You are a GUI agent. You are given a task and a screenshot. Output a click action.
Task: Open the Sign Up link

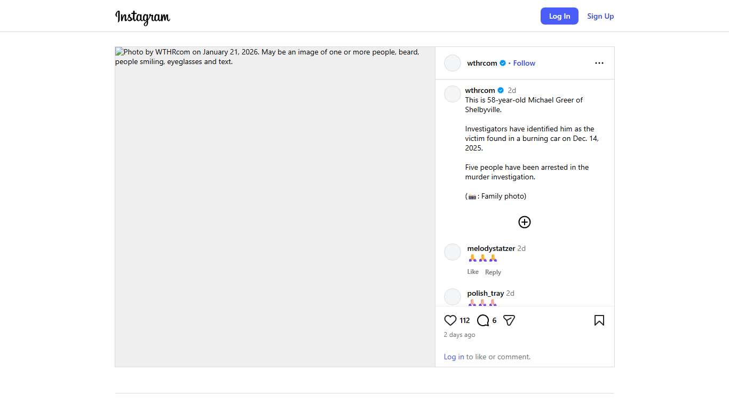pos(600,16)
